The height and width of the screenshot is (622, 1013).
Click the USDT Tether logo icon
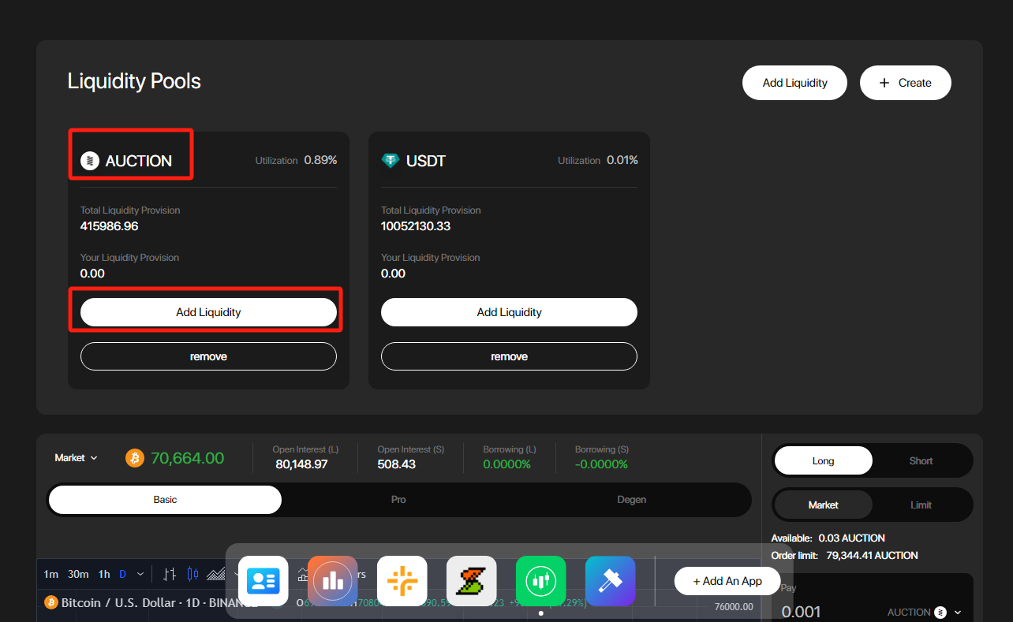391,161
